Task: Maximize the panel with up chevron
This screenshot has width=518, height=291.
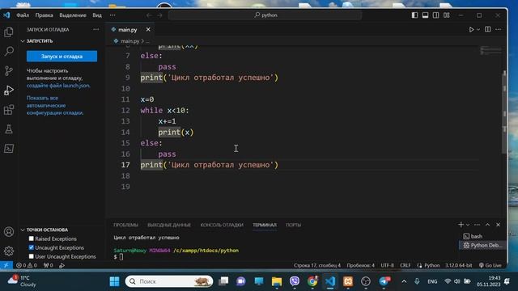Action: [x=487, y=225]
